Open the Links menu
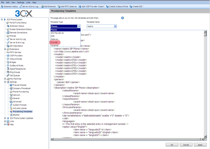Image resolution: width=210 pixels, height=149 pixels. pyautogui.click(x=28, y=3)
